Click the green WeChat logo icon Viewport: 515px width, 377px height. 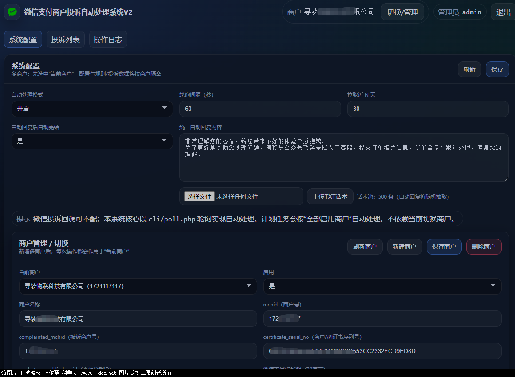[12, 12]
